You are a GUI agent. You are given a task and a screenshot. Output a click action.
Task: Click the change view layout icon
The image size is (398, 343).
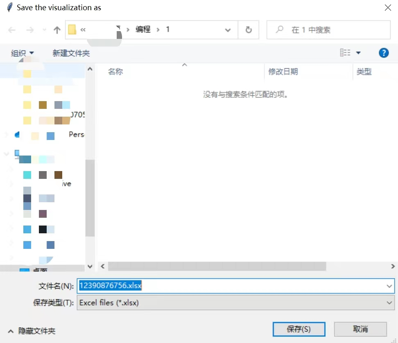coord(345,52)
